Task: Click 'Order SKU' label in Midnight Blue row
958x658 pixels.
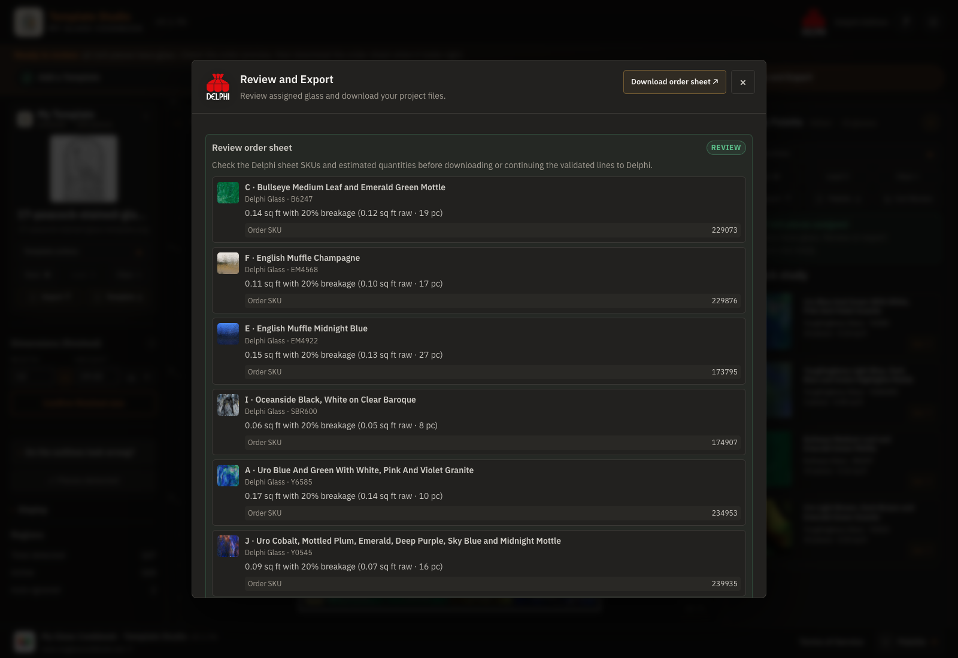Action: point(265,372)
